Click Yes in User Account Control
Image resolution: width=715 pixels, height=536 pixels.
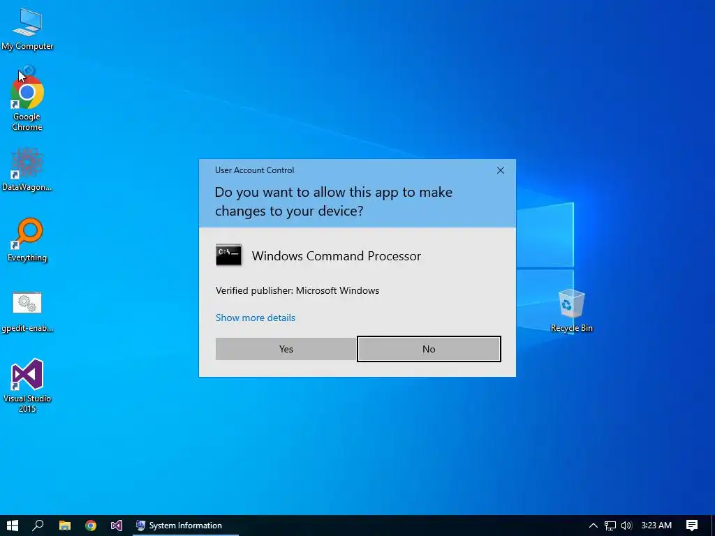[286, 349]
